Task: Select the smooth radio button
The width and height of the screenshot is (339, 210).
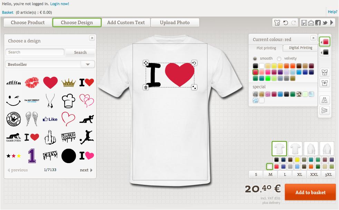Action: (x=255, y=59)
